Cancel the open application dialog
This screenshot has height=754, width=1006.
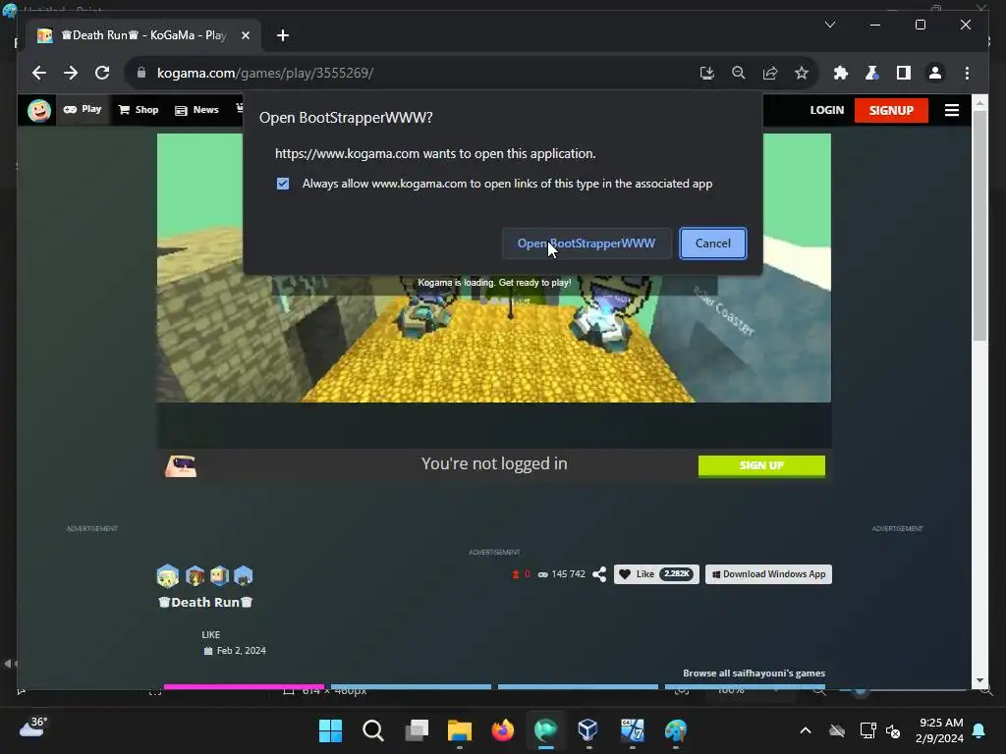pos(713,243)
